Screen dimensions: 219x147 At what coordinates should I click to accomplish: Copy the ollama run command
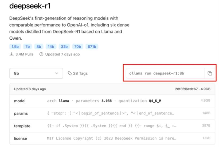point(210,73)
